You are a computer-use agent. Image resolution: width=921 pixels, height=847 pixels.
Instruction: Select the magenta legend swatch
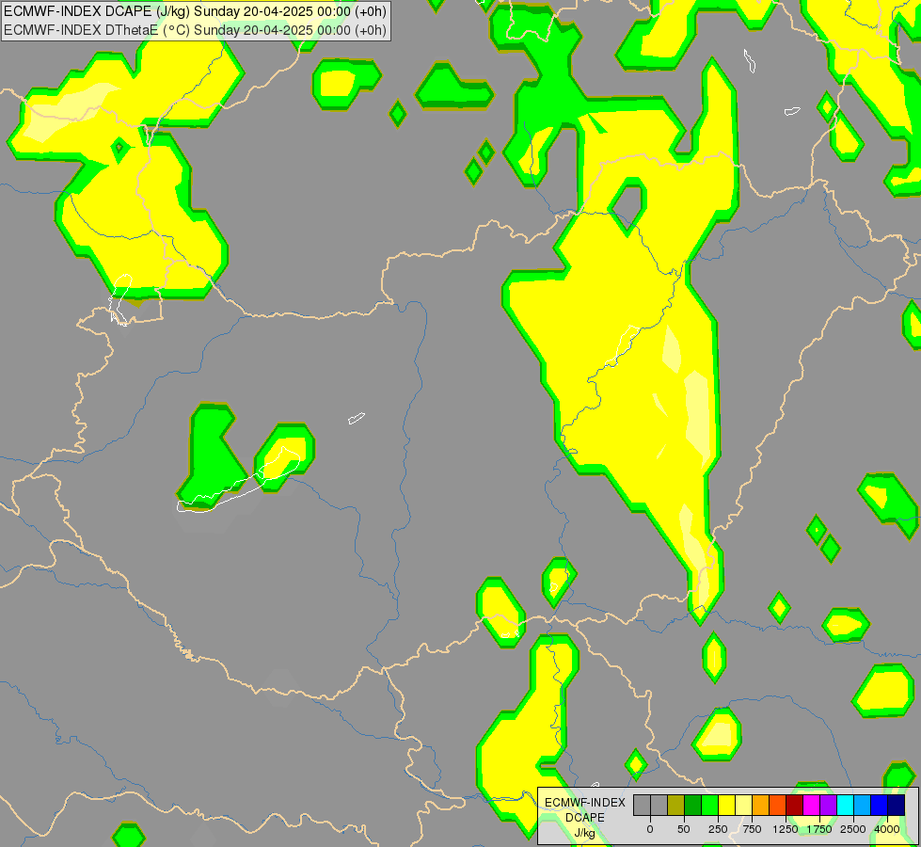811,806
